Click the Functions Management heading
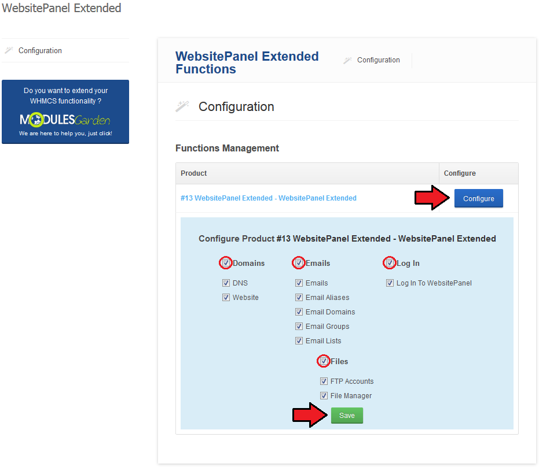Viewport: 539px width, 467px height. click(x=227, y=148)
